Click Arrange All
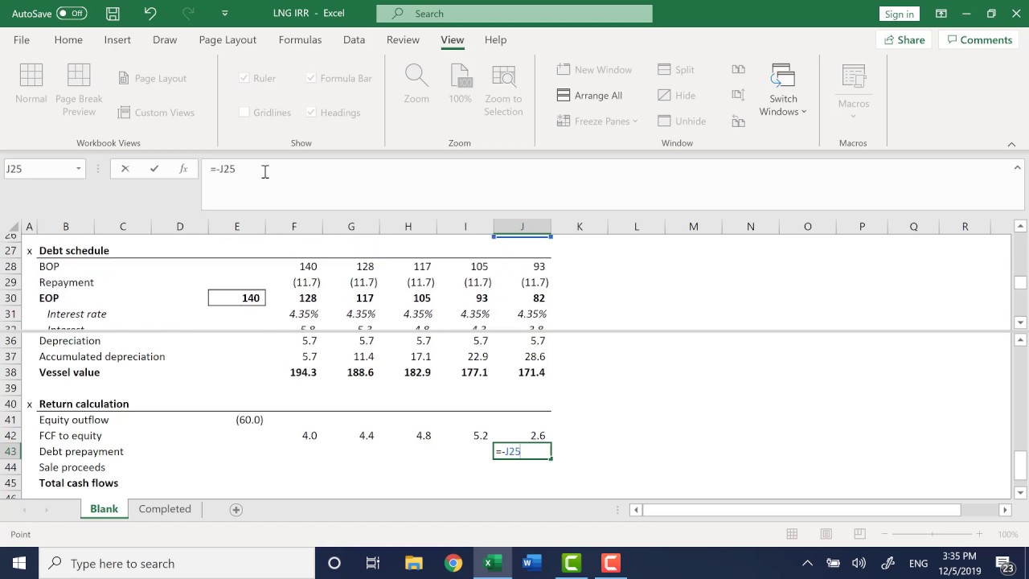1029x579 pixels. pyautogui.click(x=590, y=95)
